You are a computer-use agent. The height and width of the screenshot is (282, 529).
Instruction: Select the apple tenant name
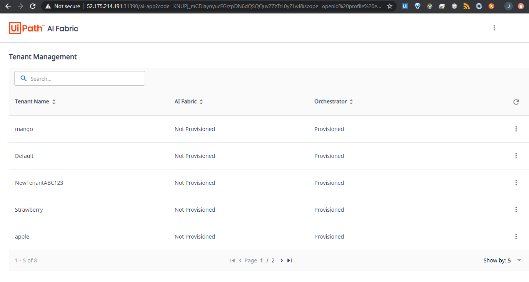22,237
